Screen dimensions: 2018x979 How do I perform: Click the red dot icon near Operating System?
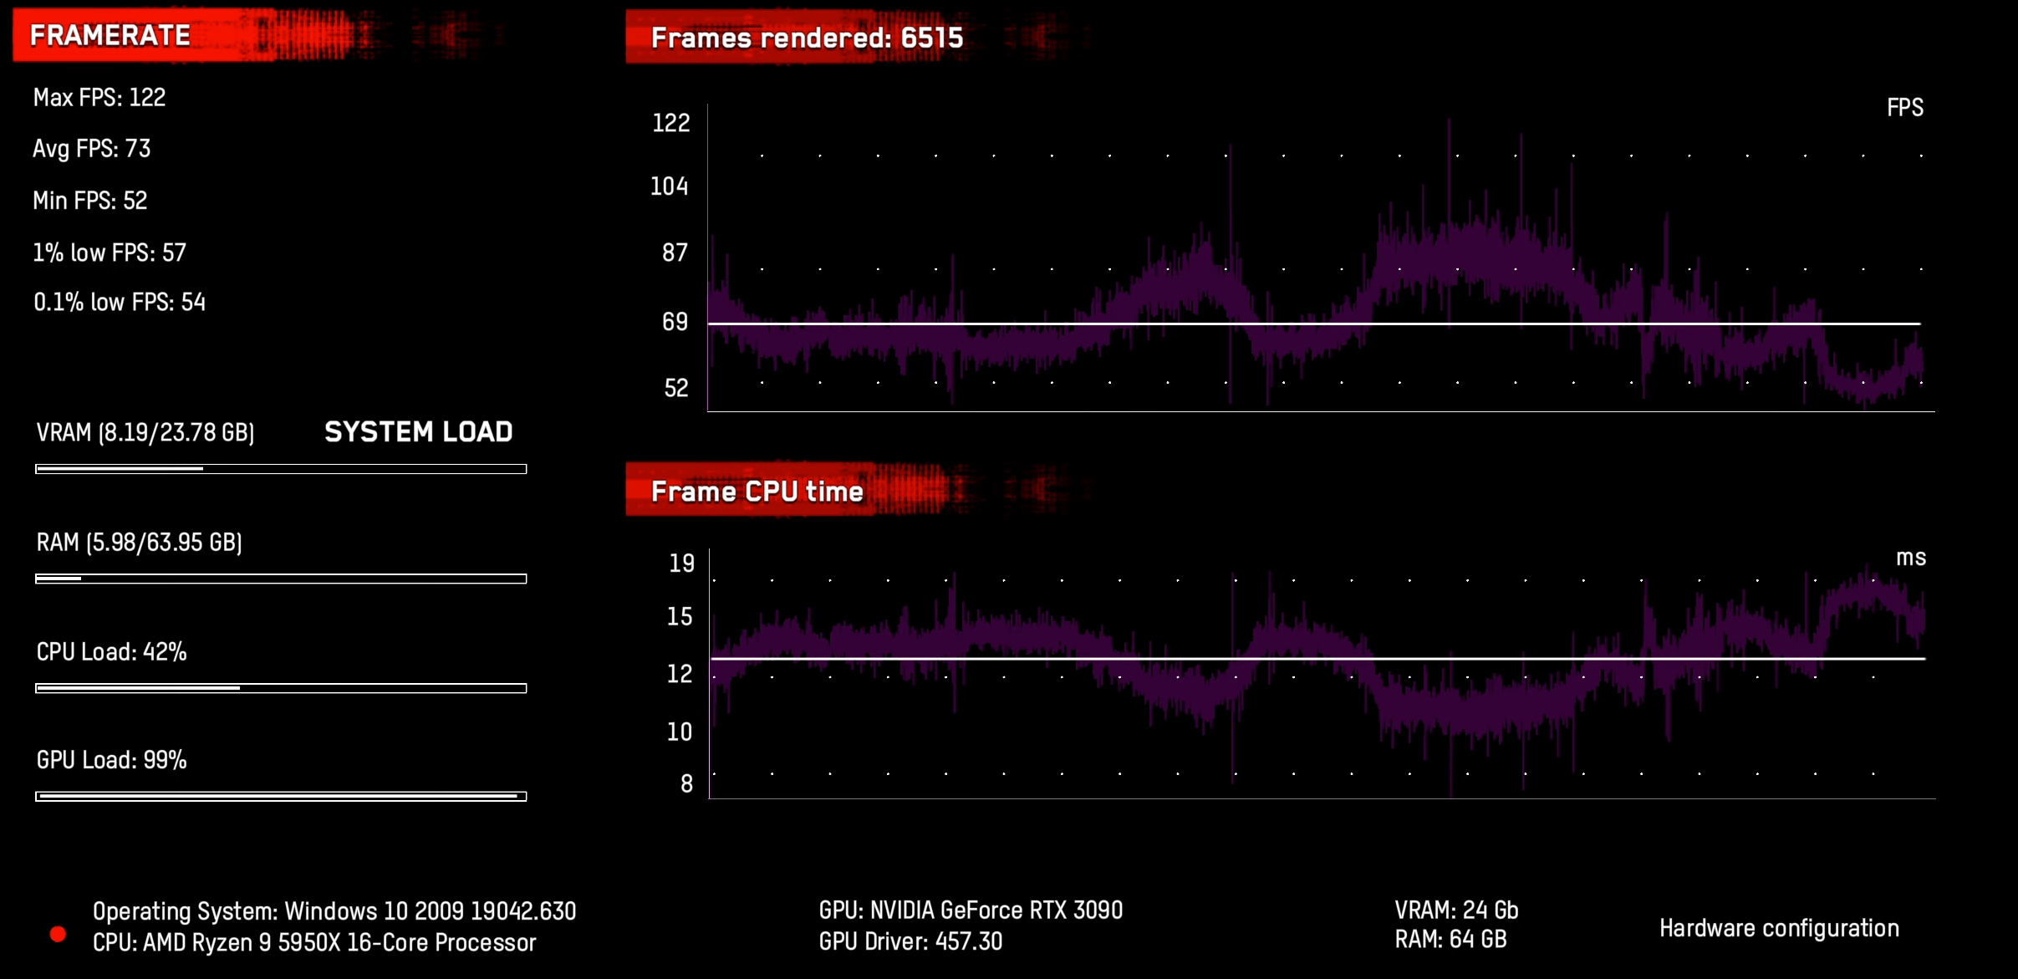(58, 934)
